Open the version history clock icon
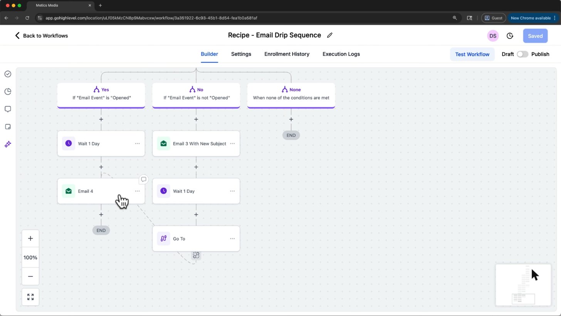The width and height of the screenshot is (561, 316). pyautogui.click(x=510, y=36)
